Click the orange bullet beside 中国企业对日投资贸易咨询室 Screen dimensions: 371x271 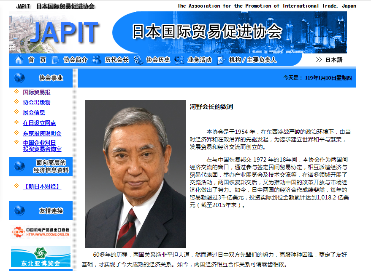[x=16, y=142]
